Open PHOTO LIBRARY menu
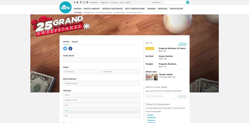 point(92,9)
